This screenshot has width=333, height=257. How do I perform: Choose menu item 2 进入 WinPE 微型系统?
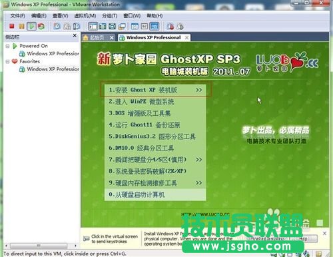155,102
